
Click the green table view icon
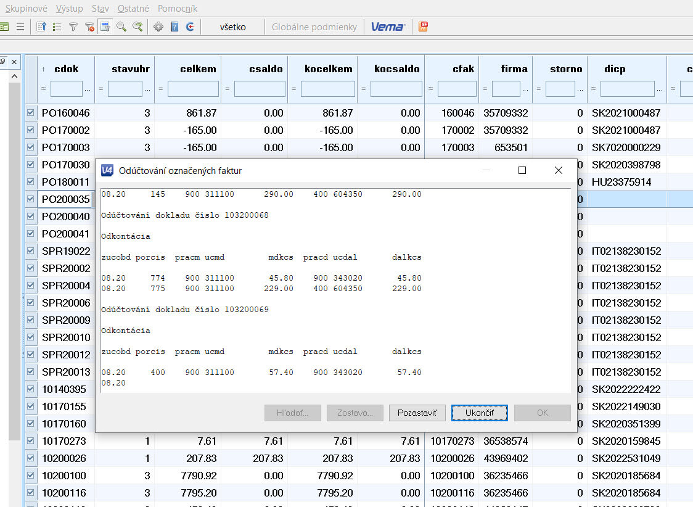(x=4, y=27)
